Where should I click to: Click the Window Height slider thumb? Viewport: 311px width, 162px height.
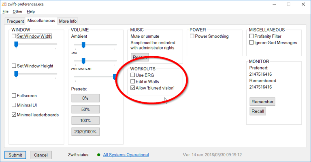point(16,75)
